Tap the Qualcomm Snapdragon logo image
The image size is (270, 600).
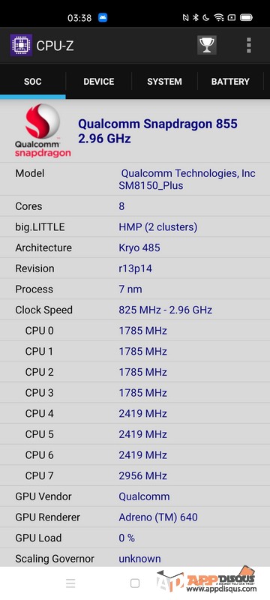pos(43,130)
